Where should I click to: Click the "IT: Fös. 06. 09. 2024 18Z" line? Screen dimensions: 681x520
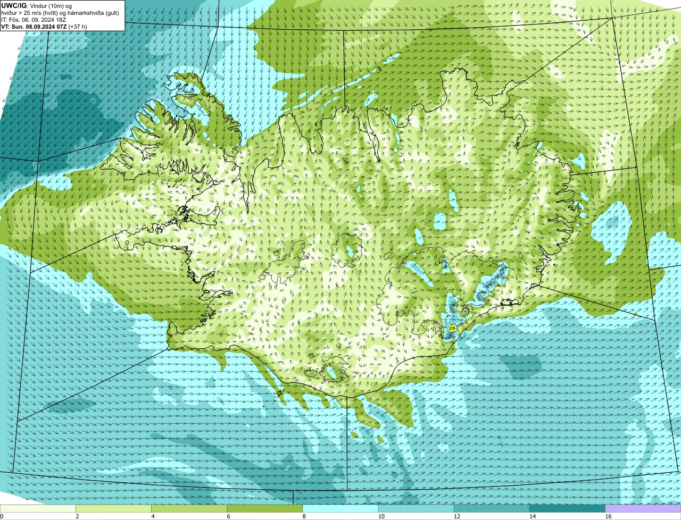pos(34,20)
